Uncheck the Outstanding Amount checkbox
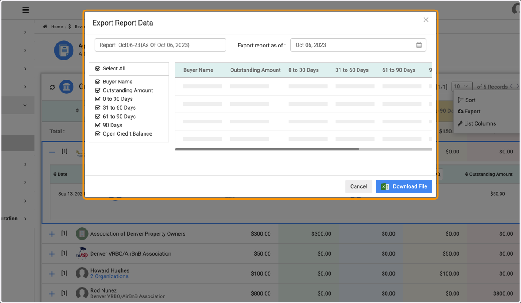521x303 pixels. click(98, 90)
